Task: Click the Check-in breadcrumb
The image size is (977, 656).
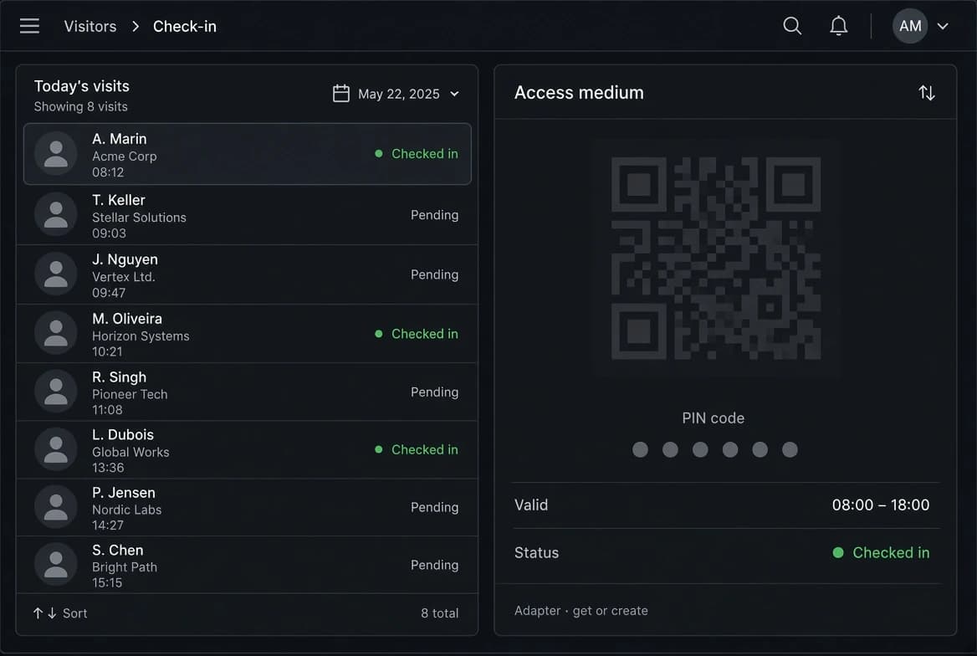Action: 184,26
